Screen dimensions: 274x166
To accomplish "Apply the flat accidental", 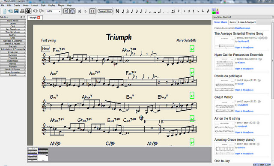I will (198, 11).
